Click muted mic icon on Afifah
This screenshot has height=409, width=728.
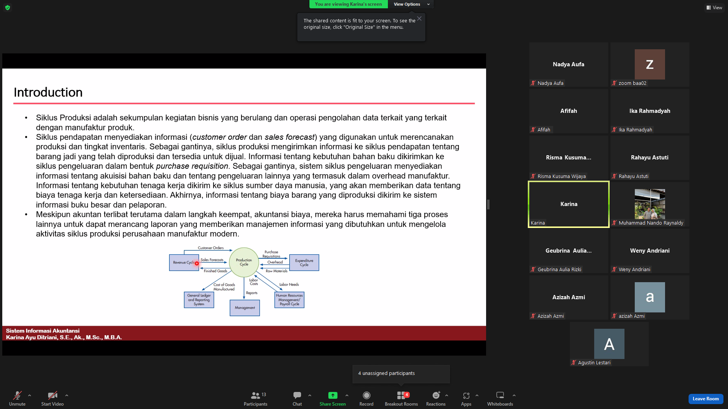click(533, 130)
